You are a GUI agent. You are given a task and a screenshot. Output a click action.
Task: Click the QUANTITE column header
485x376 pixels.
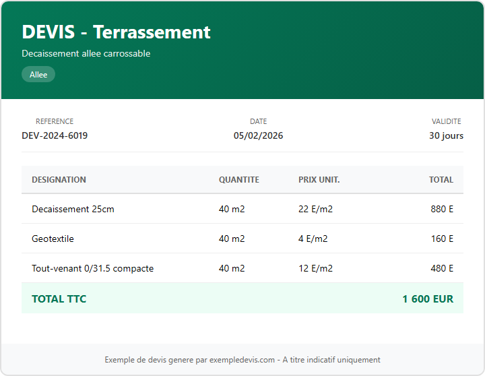point(238,180)
